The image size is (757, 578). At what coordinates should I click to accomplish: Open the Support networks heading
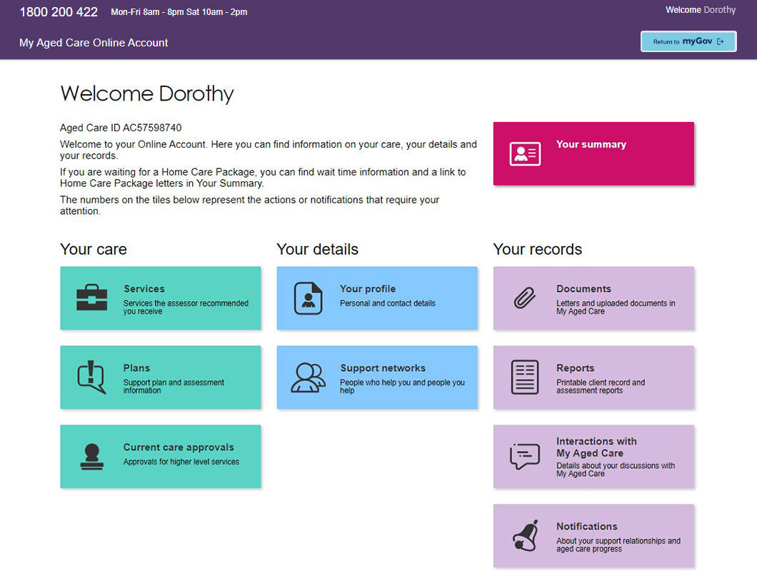383,367
